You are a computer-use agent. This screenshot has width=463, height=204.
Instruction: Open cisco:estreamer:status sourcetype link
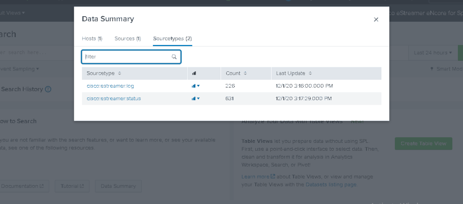[x=114, y=98]
